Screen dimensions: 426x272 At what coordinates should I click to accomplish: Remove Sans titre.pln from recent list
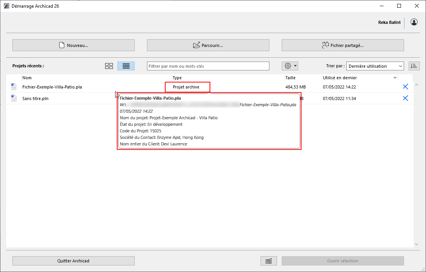405,98
